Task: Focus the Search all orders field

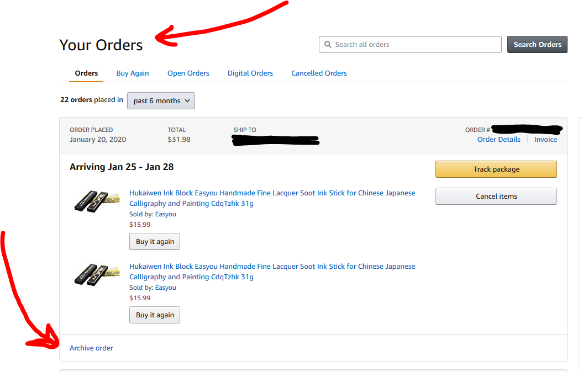Action: pyautogui.click(x=414, y=45)
